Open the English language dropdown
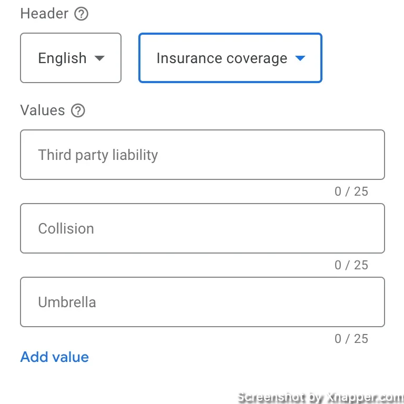This screenshot has width=404, height=404. (70, 58)
